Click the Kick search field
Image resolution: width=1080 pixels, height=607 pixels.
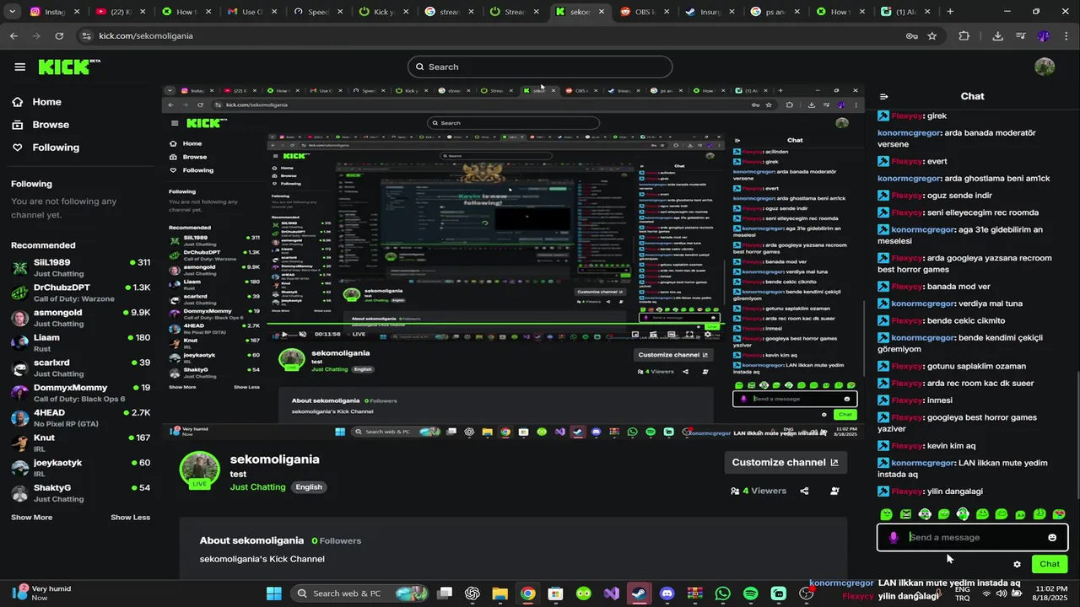click(540, 67)
